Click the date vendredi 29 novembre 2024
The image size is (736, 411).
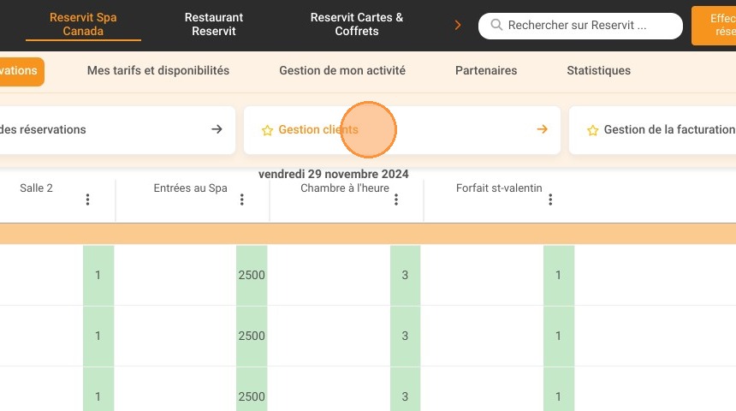click(x=333, y=174)
